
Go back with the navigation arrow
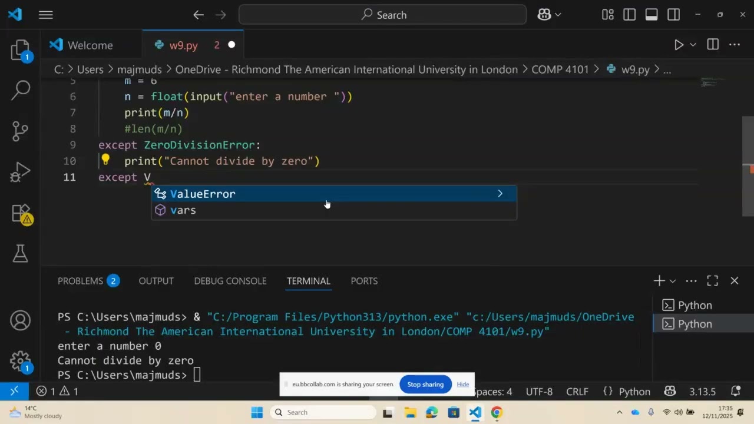point(199,15)
